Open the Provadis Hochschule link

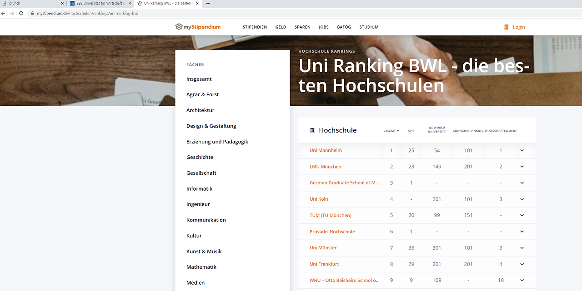click(x=332, y=232)
